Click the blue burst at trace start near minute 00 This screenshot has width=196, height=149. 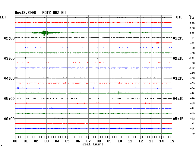pyautogui.click(x=18, y=88)
